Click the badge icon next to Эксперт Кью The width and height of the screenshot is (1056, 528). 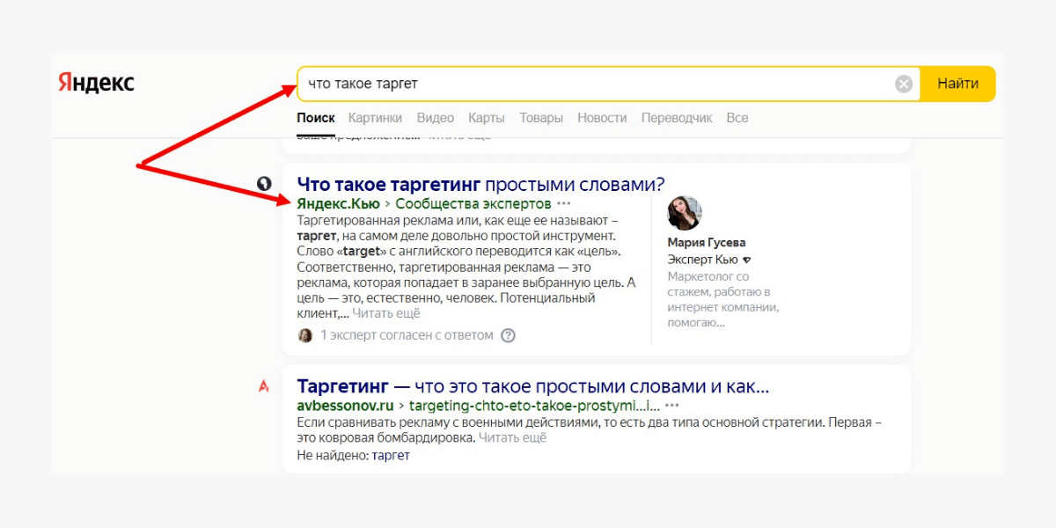747,260
